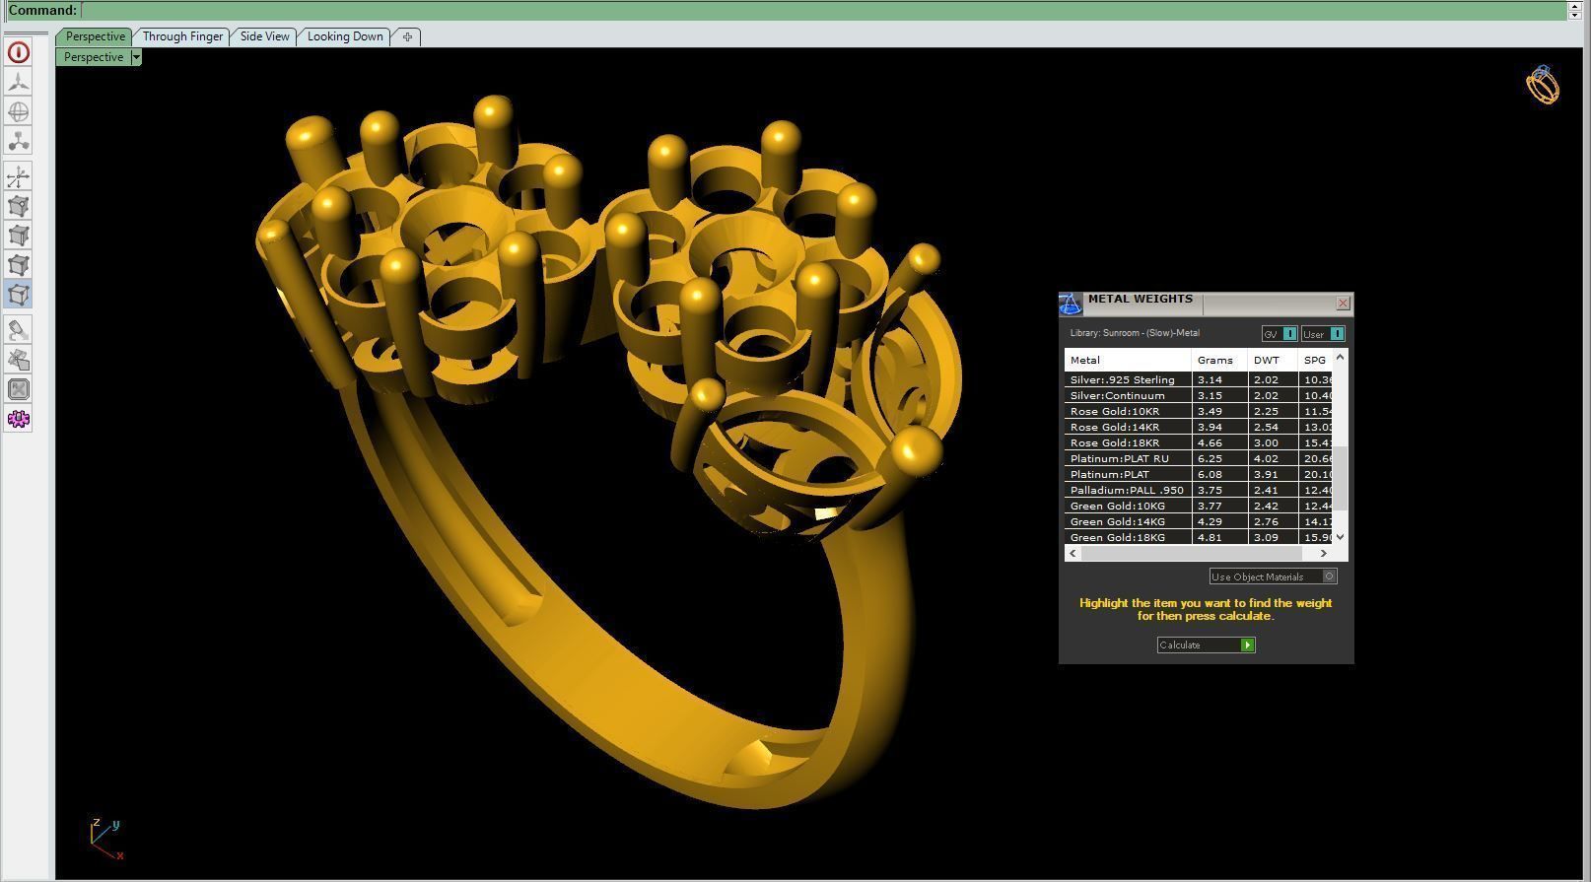Viewport: 1591px width, 882px height.
Task: Add a new viewport tab with plus
Action: tap(407, 36)
